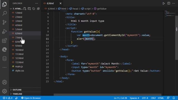This screenshot has width=178, height=100.
Task: Click "Get Value" button text in code
Action: (141, 71)
